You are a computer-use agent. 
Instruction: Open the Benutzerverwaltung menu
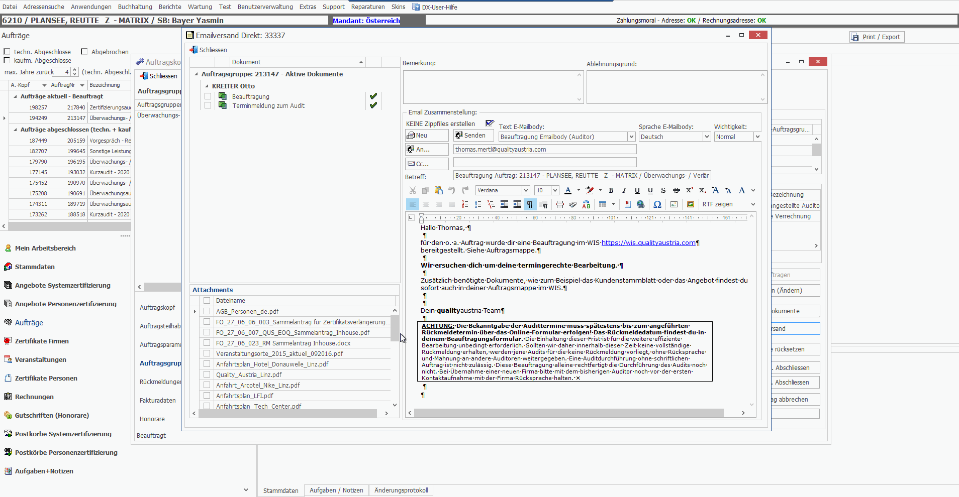265,7
